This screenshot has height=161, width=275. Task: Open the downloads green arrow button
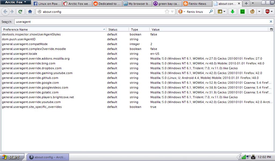pyautogui.click(x=233, y=12)
